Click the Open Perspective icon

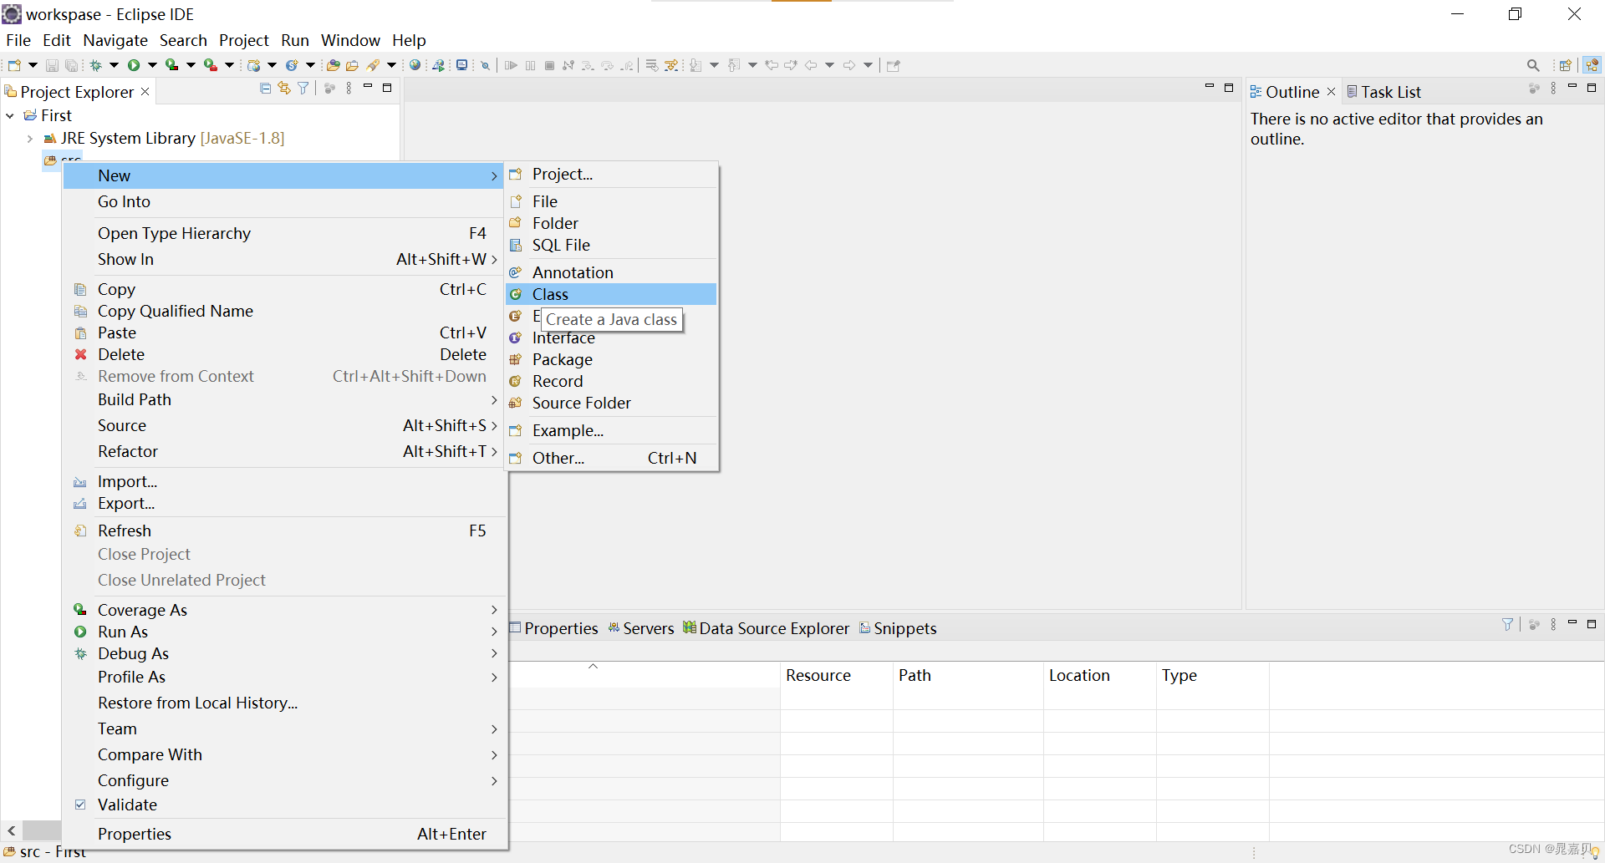[x=1566, y=65]
